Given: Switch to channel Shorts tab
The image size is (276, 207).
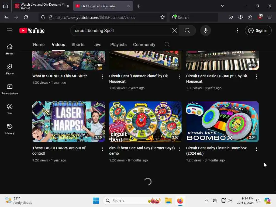Looking at the screenshot, I should 78,44.
